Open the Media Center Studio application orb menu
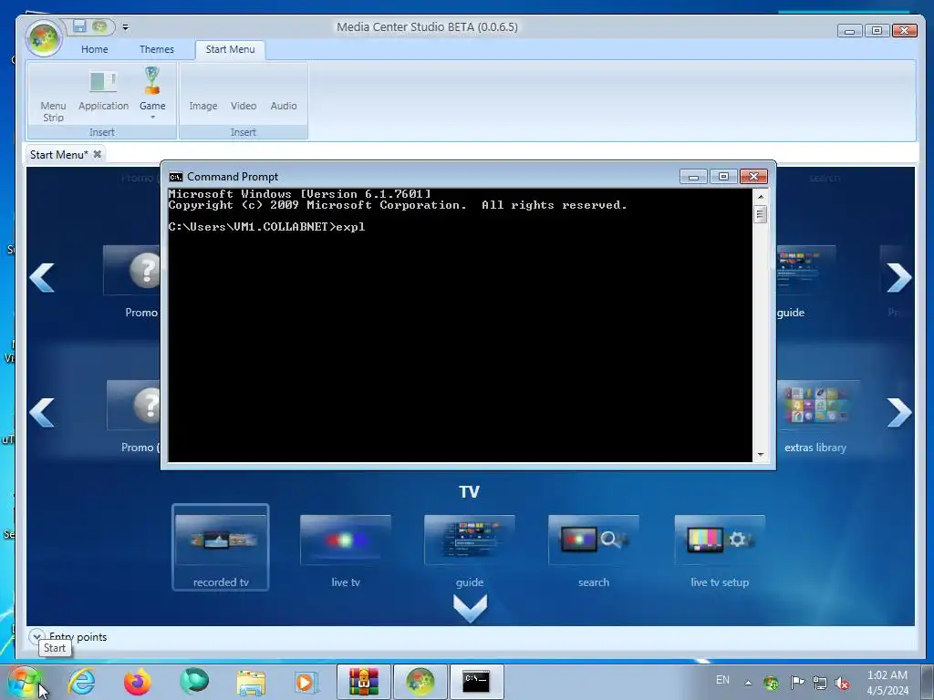 pos(43,37)
